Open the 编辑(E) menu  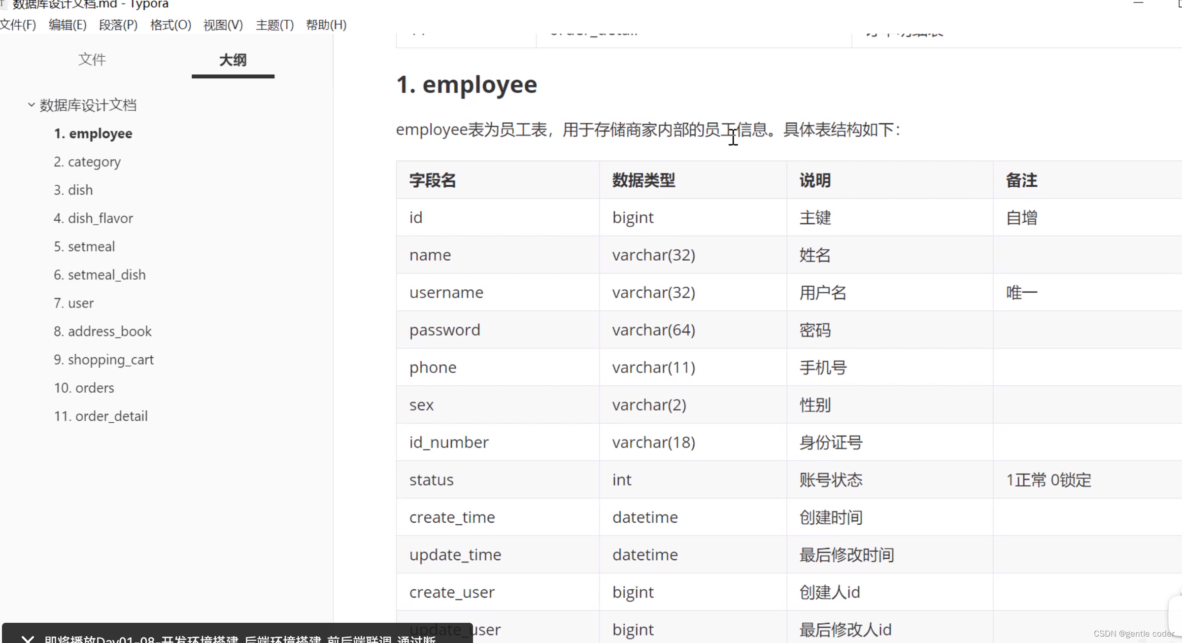[x=68, y=25]
